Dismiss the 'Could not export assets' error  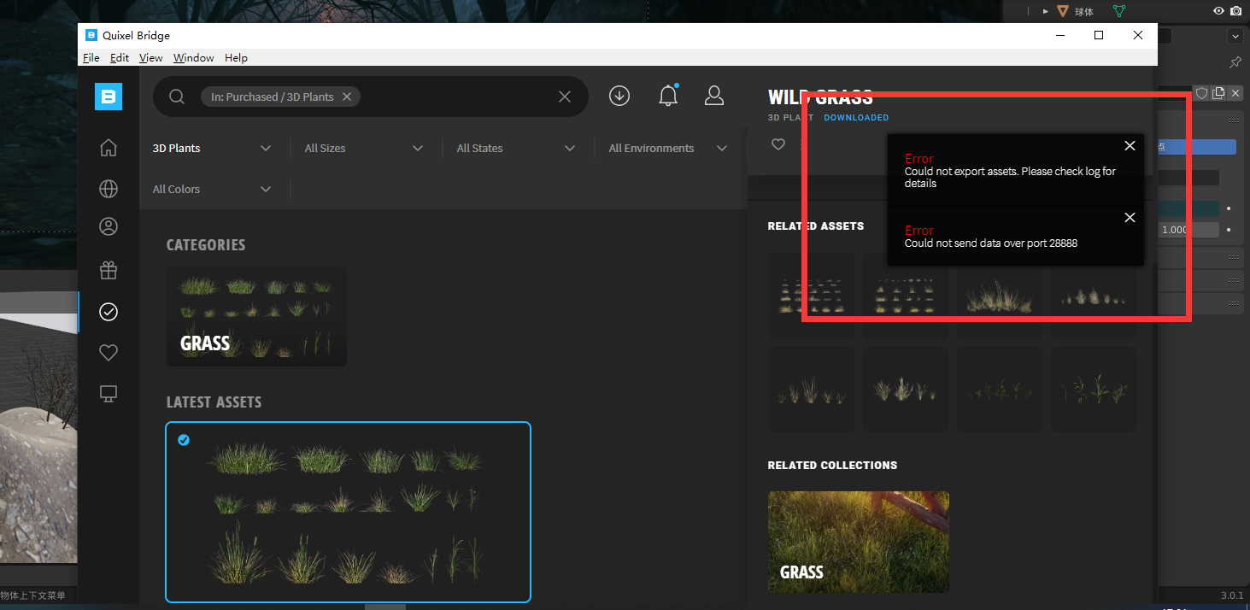[x=1130, y=146]
